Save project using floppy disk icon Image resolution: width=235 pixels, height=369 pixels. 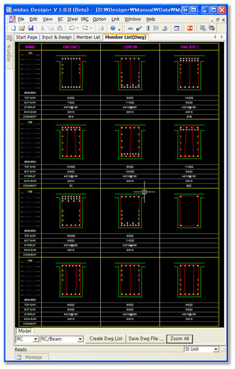pyautogui.click(x=31, y=28)
